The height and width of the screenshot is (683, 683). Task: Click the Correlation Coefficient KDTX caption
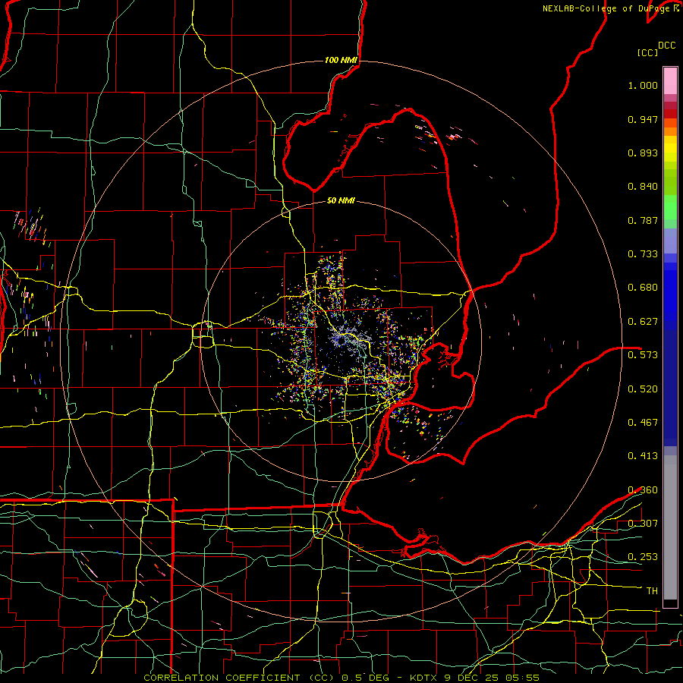pyautogui.click(x=341, y=678)
